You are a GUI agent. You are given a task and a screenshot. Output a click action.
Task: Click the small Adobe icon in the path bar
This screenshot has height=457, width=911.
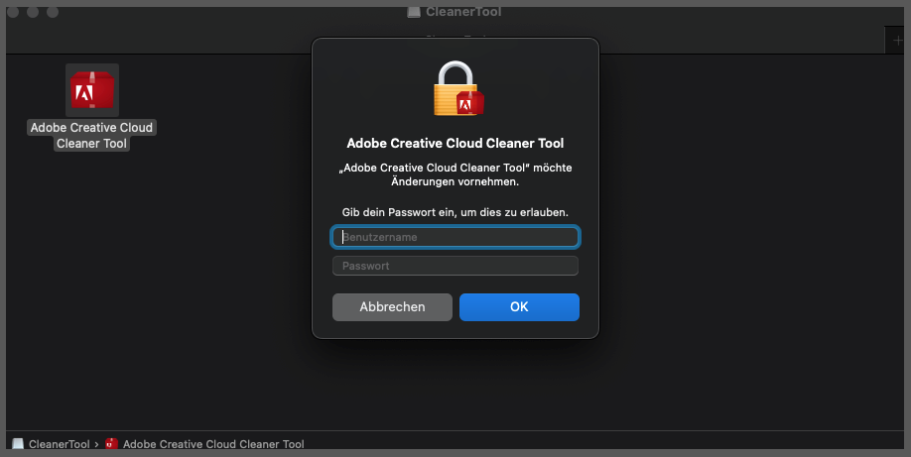point(112,444)
